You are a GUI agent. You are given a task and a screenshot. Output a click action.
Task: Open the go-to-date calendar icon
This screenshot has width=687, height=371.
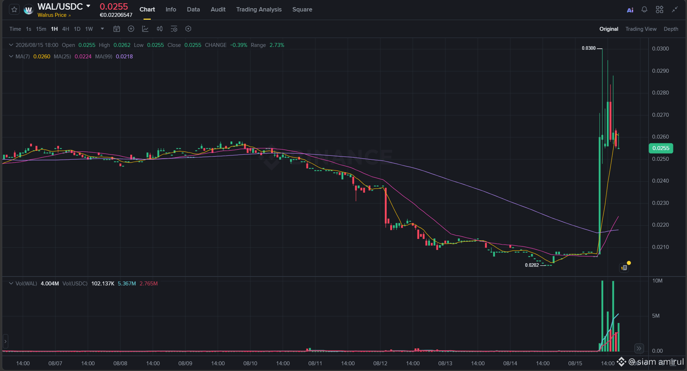pyautogui.click(x=117, y=29)
